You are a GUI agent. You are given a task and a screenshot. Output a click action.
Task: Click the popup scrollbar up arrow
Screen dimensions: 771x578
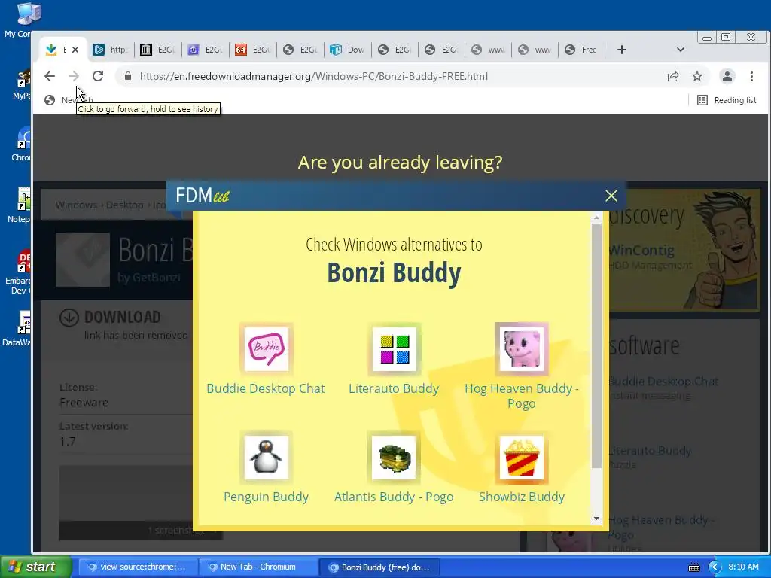tap(596, 218)
